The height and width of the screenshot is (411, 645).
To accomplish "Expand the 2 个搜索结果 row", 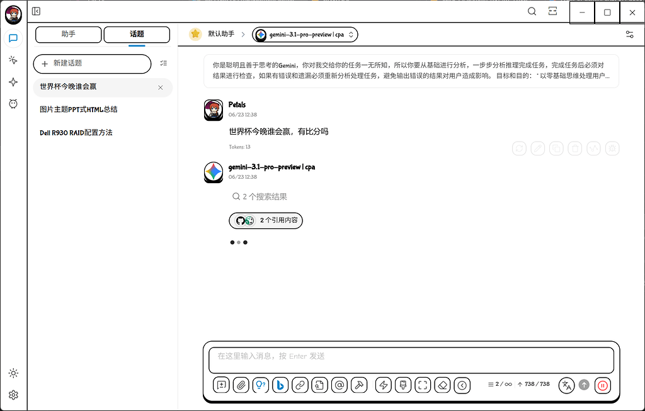I will point(260,197).
